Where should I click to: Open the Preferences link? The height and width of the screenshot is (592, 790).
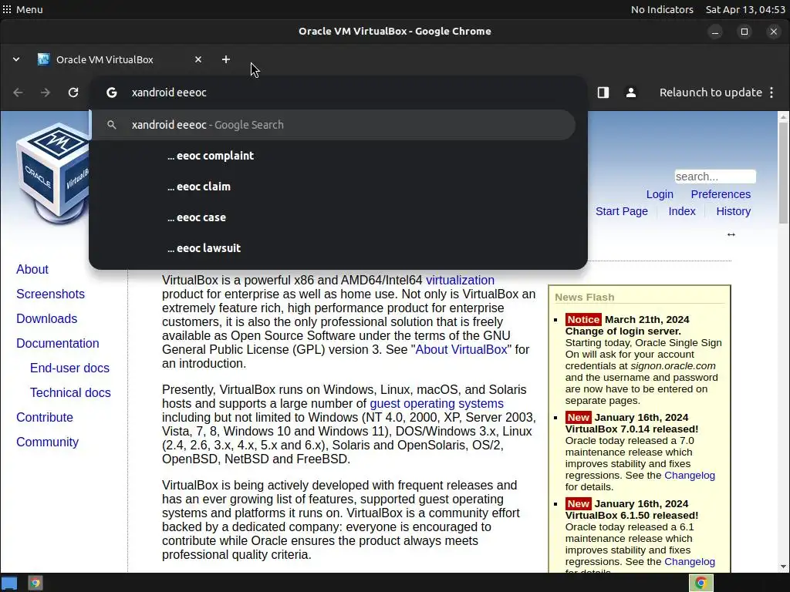(721, 194)
